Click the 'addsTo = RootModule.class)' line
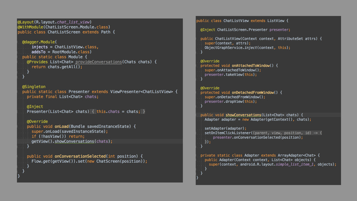Screen dimensions: 357x201 (x=61, y=52)
